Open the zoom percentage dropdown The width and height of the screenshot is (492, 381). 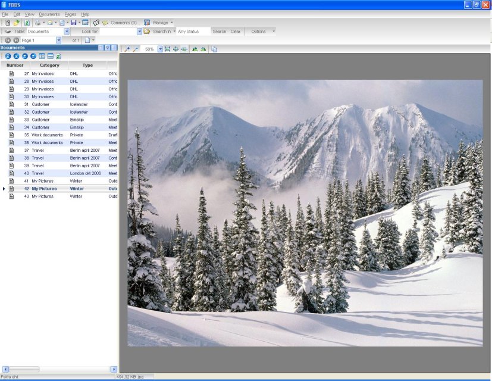coord(160,49)
